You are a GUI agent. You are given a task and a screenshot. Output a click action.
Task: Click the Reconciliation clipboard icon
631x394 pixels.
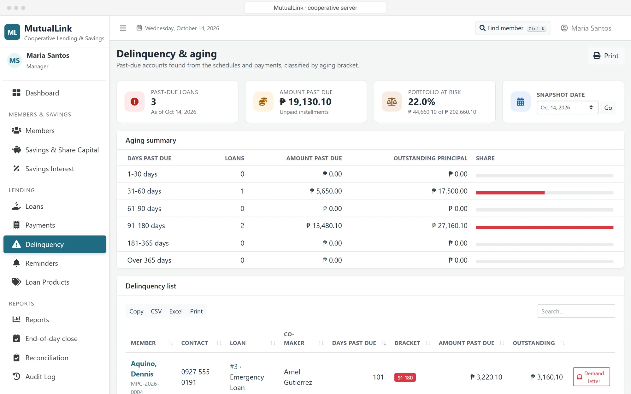click(x=16, y=357)
